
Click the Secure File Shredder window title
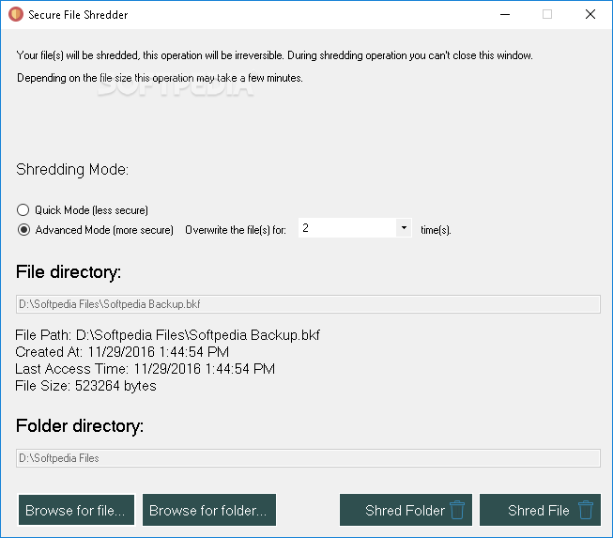pyautogui.click(x=78, y=15)
